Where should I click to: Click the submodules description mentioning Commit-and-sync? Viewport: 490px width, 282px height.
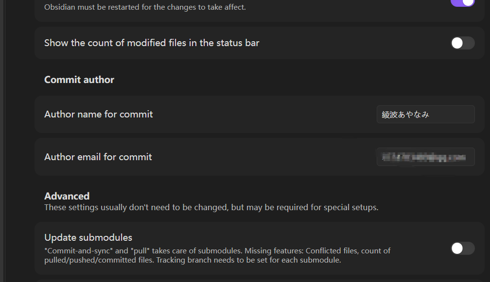coord(217,255)
